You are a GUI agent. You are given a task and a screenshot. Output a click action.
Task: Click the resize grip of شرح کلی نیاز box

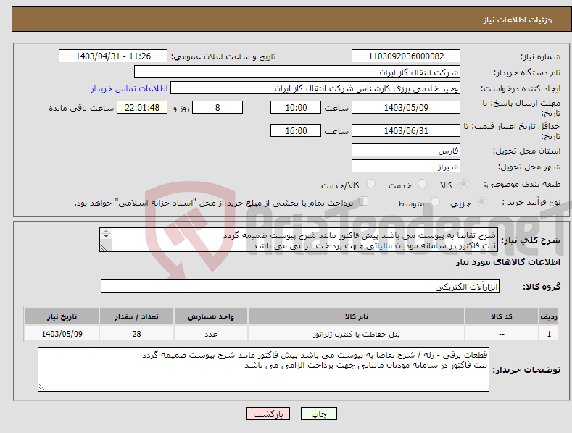pyautogui.click(x=104, y=248)
